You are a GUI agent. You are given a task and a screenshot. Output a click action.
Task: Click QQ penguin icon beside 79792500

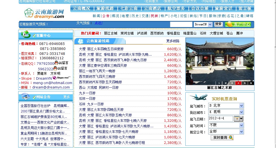(56, 63)
